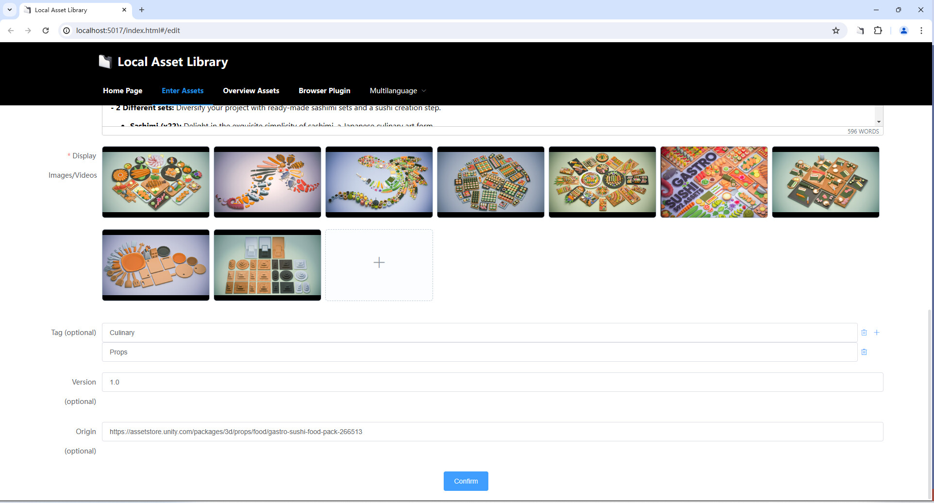Open the Chrome profile avatar icon

[x=903, y=31]
